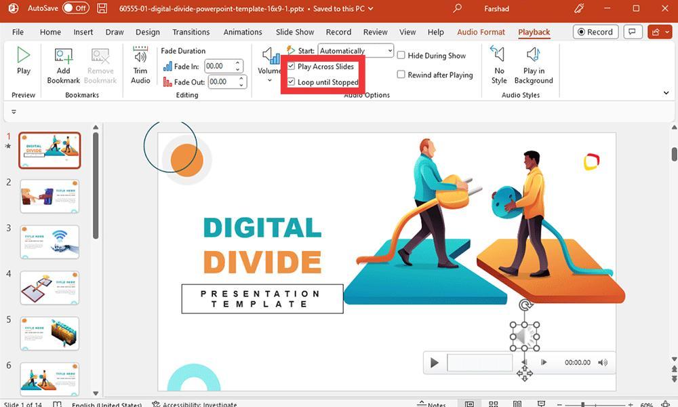Click the Record button at top right
This screenshot has height=407, width=678.
[x=596, y=32]
